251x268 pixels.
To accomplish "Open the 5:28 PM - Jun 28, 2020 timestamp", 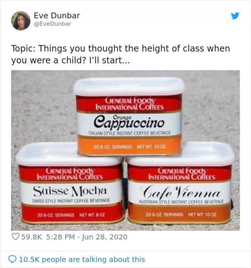I will click(x=87, y=237).
